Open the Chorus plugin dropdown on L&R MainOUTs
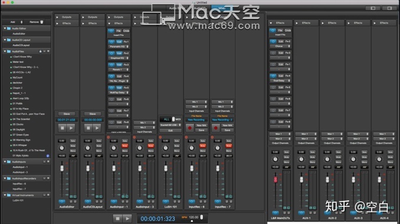The width and height of the screenshot is (400, 224). coord(280,46)
